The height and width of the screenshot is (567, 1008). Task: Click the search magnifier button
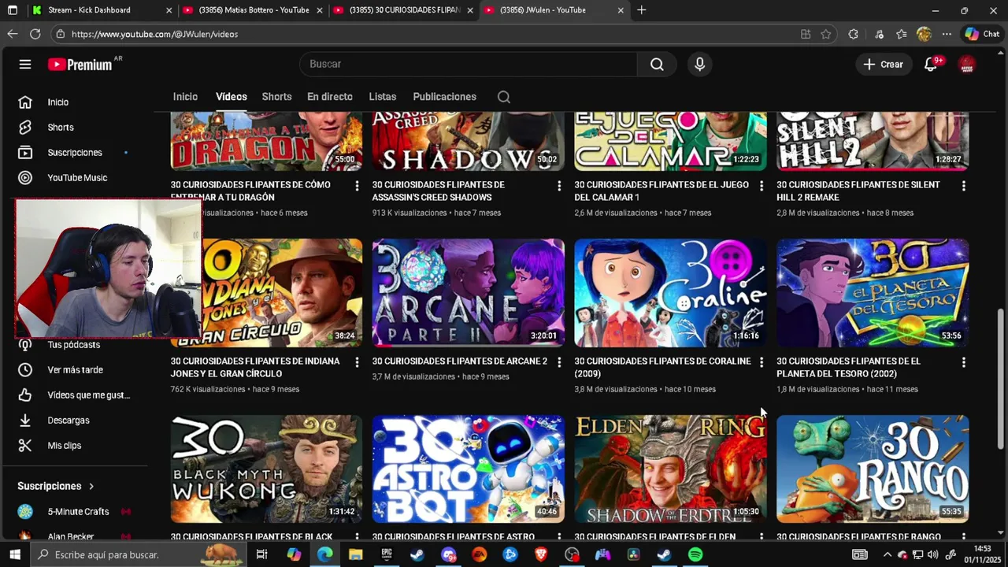point(657,65)
